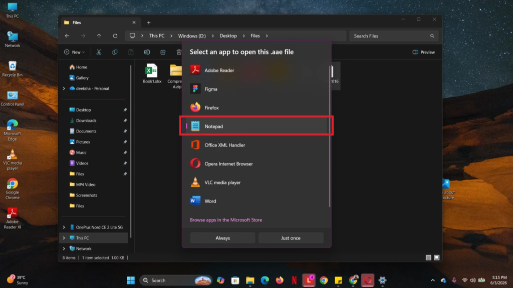Expand chevron after Files breadcrumb
This screenshot has width=513, height=288.
pos(267,36)
